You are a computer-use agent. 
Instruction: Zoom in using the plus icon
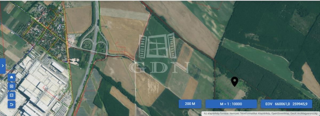[11, 86]
